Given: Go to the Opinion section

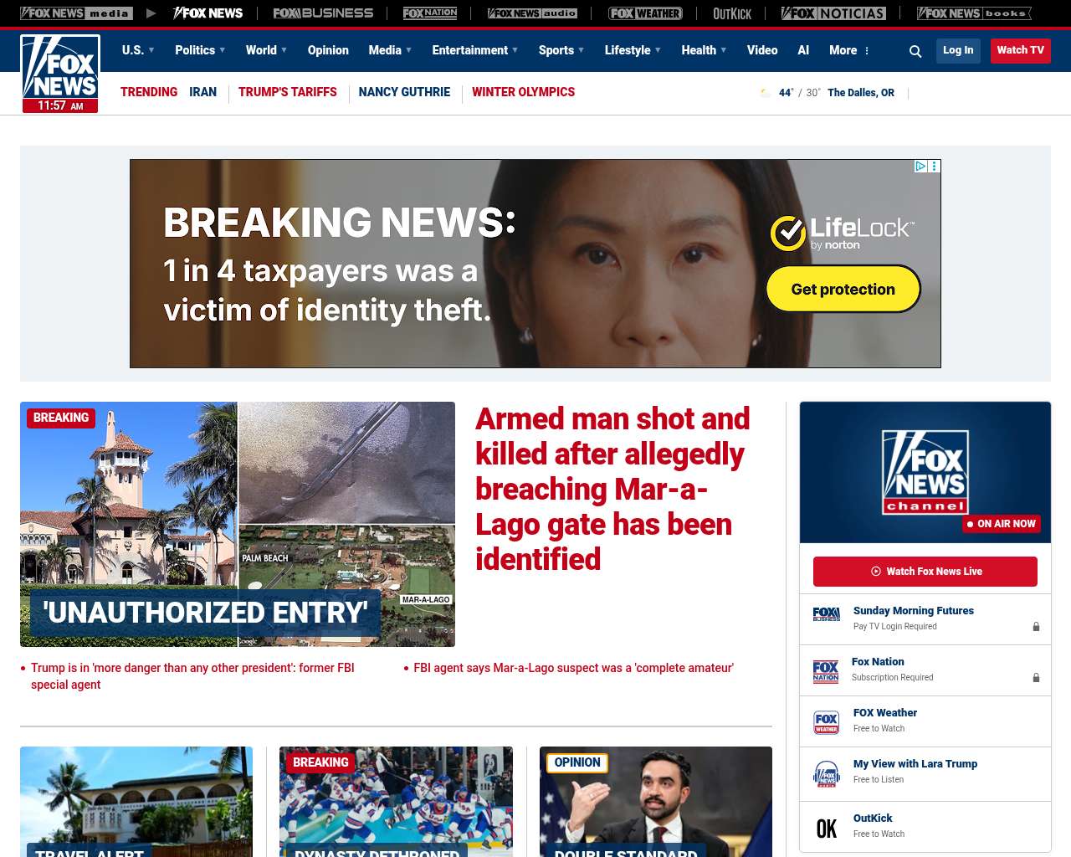Looking at the screenshot, I should coord(328,50).
